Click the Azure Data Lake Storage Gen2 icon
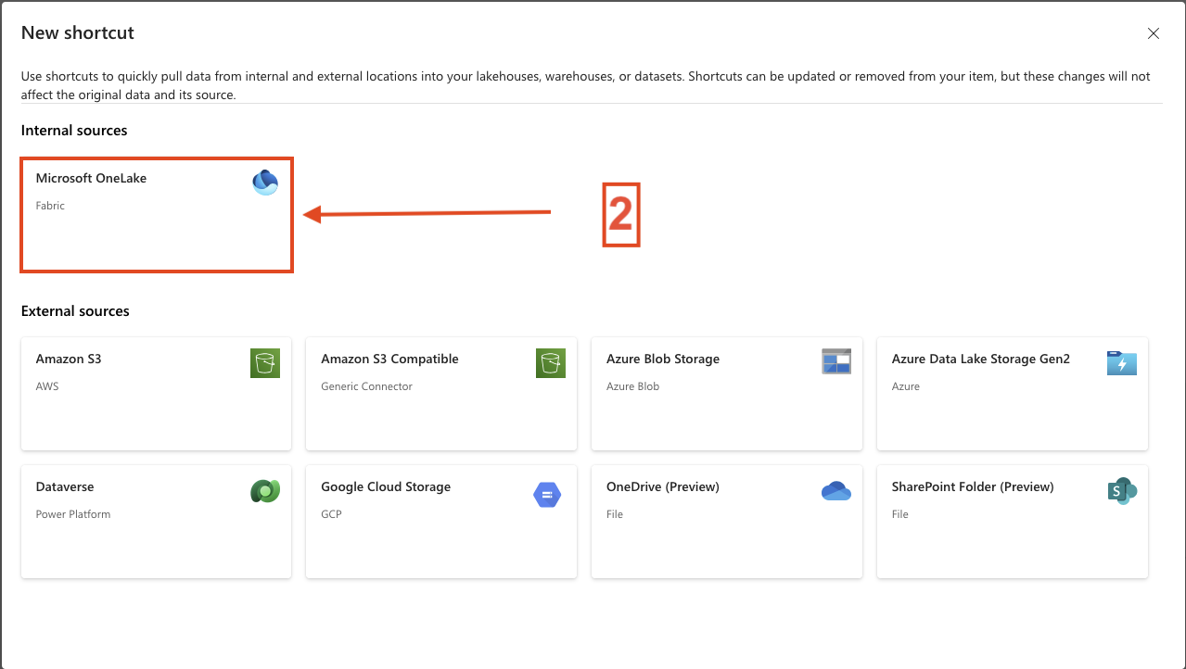The height and width of the screenshot is (669, 1186). [x=1121, y=363]
